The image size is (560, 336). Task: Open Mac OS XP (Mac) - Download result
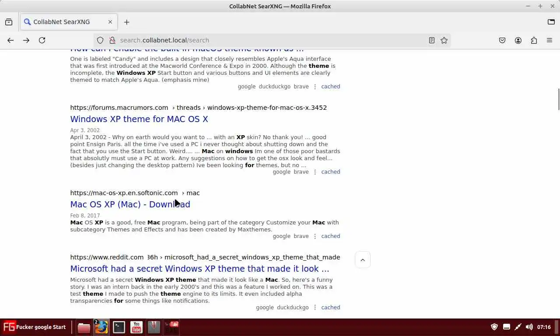coord(130,204)
